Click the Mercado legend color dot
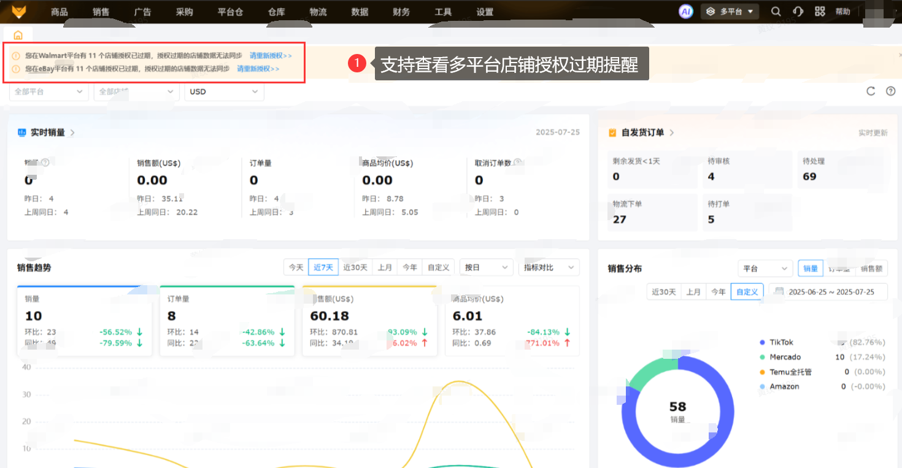The width and height of the screenshot is (902, 468). (763, 357)
